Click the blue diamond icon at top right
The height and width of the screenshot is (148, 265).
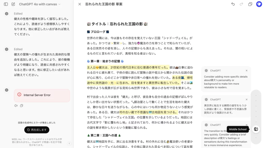coord(259,4)
